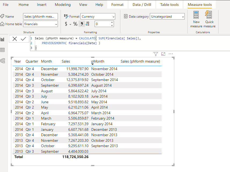Open Format Currency dropdown
Image resolution: width=230 pixels, height=172 pixels.
pos(98,16)
